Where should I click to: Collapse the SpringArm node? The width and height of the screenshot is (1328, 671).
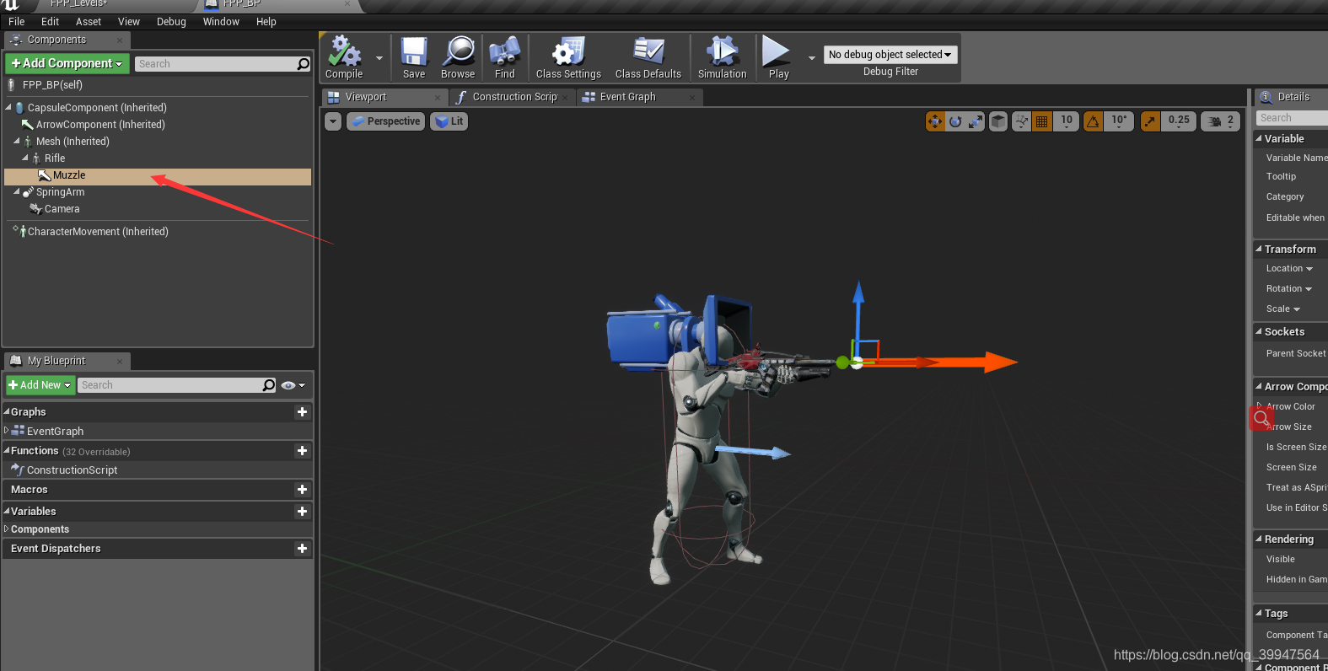(x=17, y=191)
